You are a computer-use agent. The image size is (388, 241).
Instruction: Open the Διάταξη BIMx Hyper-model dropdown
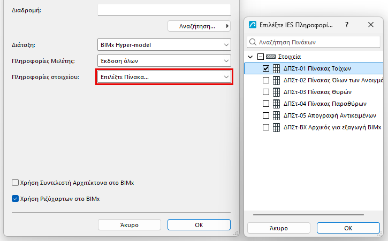click(164, 45)
